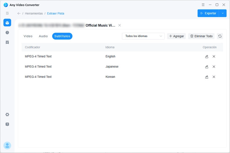
Task: Maximize the Any Video Converter window
Action: click(217, 5)
